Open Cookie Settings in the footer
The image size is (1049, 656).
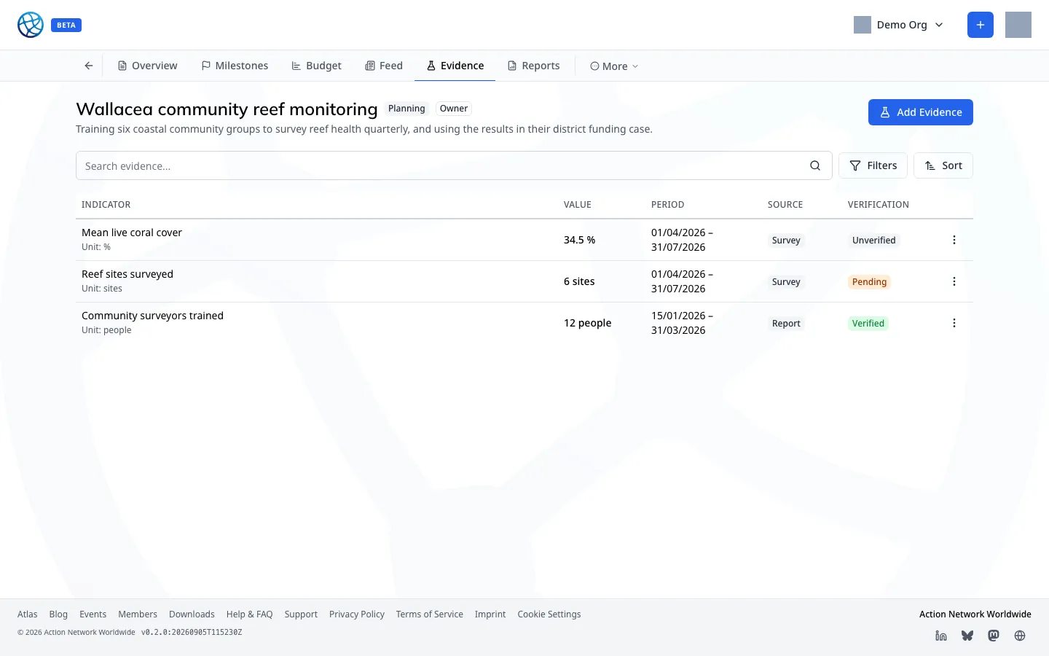pos(549,614)
